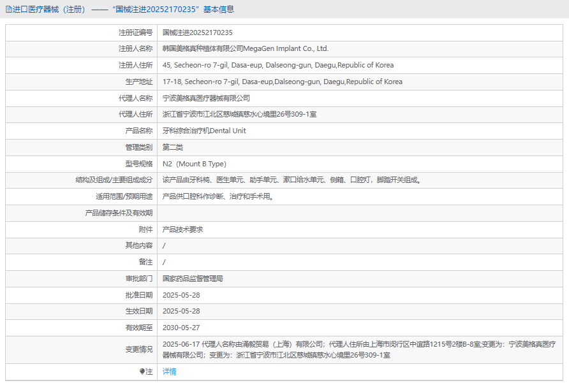Click the 产品技术要求 attachment text

click(182, 229)
